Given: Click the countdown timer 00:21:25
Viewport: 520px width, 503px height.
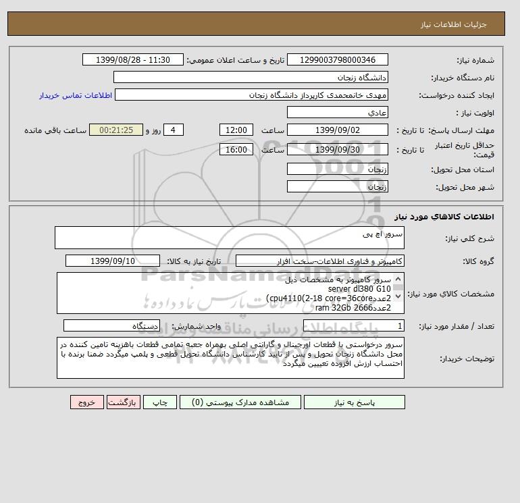Looking at the screenshot, I should (116, 130).
